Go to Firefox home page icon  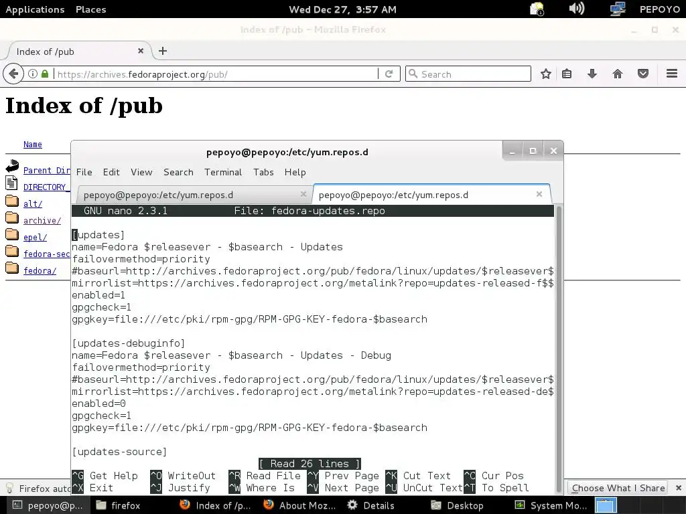pyautogui.click(x=617, y=74)
